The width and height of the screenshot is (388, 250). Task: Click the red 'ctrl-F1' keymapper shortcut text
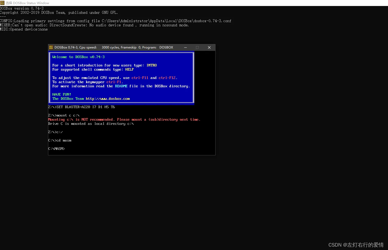114,82
